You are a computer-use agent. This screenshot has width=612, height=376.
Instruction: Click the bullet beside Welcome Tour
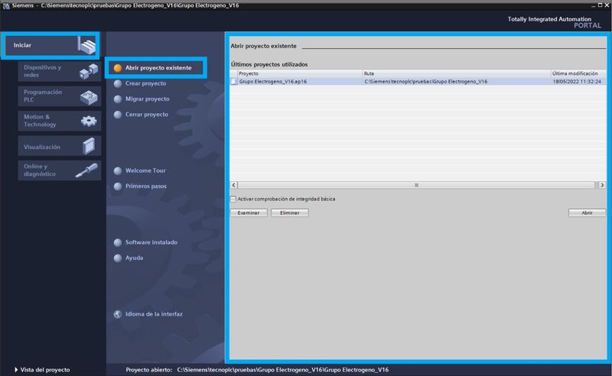[118, 171]
